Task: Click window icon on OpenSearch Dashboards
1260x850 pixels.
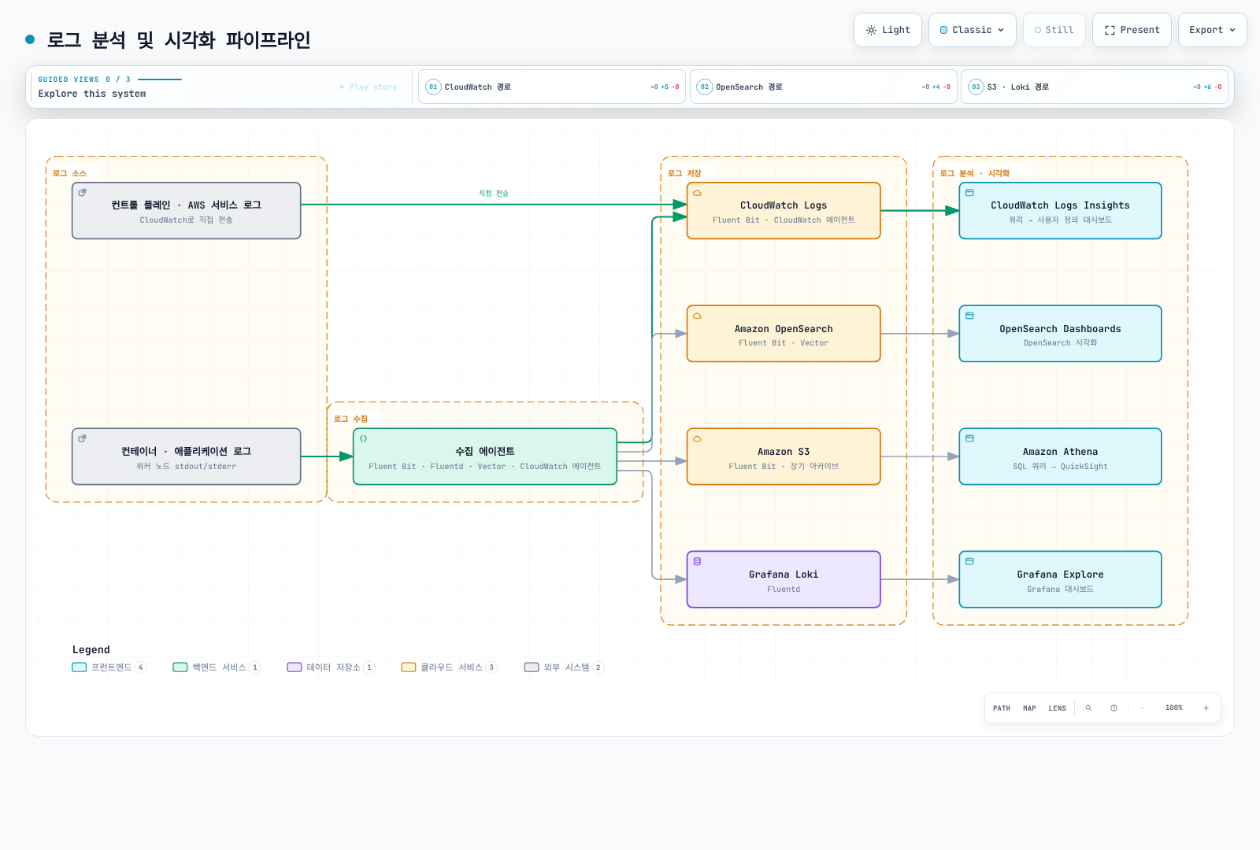Action: tap(969, 316)
